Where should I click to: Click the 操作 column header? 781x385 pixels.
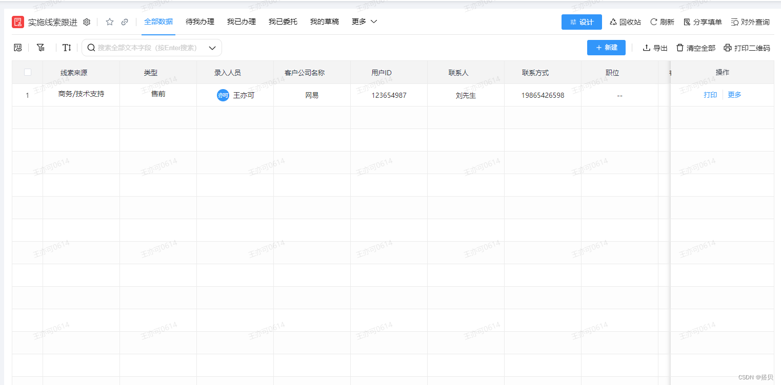pyautogui.click(x=723, y=72)
